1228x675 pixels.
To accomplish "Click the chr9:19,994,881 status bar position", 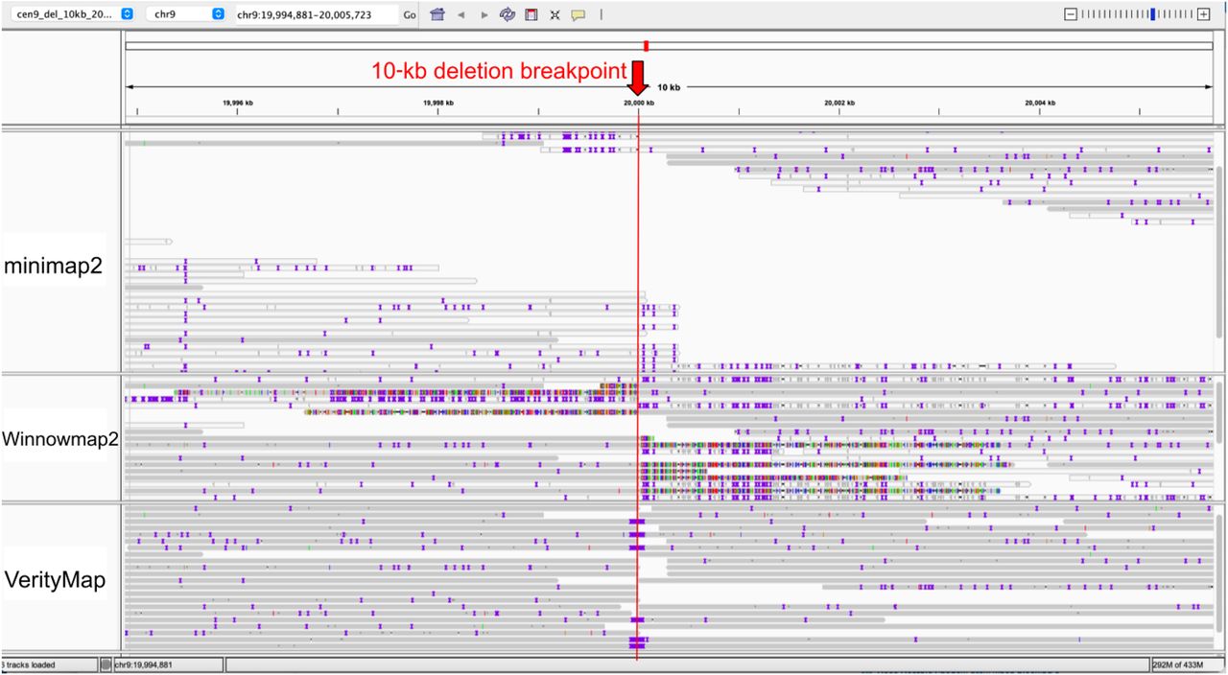I will [144, 664].
